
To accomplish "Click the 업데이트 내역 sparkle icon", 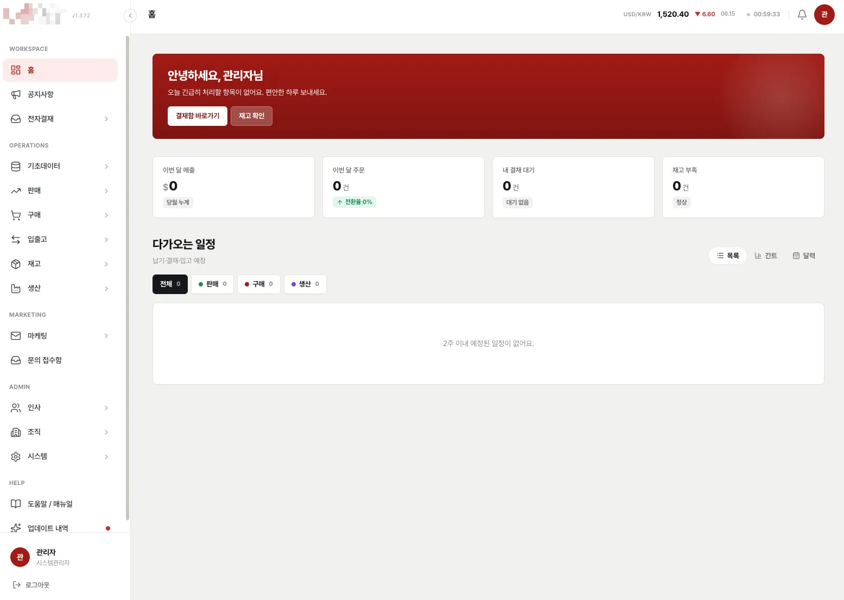I will click(x=16, y=528).
